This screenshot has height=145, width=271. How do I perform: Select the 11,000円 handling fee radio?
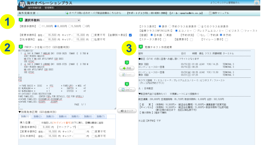(x=41, y=26)
